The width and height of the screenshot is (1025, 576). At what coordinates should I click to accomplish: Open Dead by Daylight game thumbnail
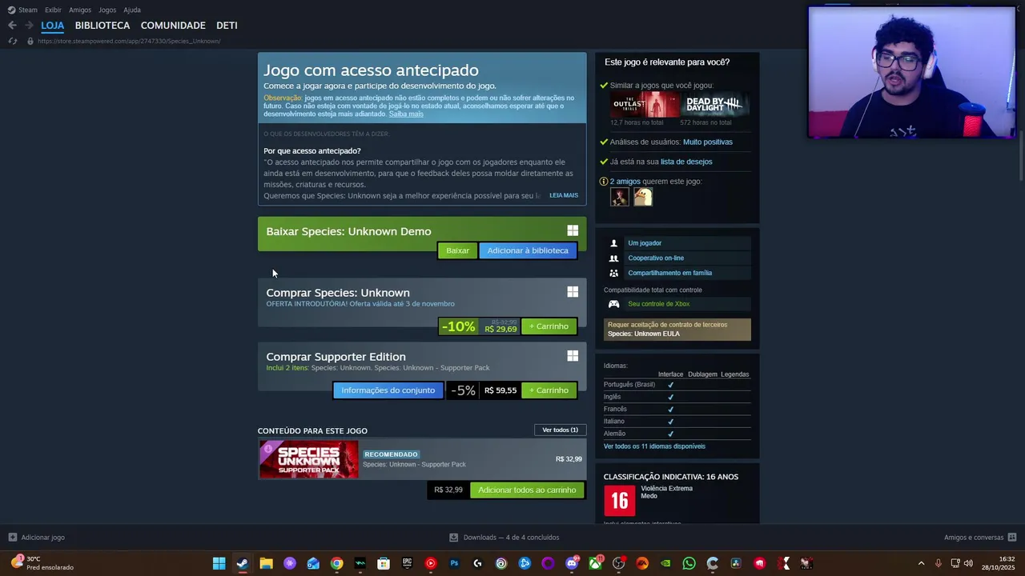coord(714,105)
